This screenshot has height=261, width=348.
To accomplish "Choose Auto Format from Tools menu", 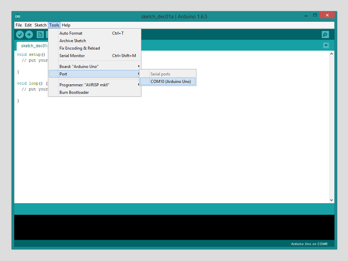I will (95, 33).
